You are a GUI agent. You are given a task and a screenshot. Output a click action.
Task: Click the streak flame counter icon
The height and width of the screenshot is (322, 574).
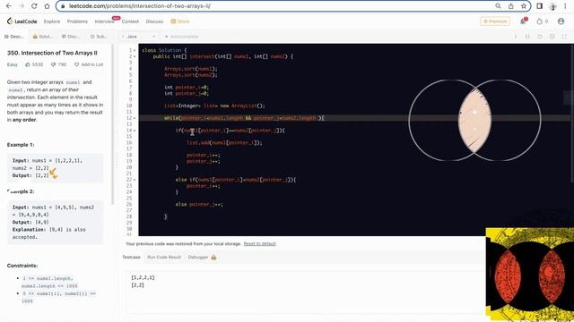click(542, 21)
